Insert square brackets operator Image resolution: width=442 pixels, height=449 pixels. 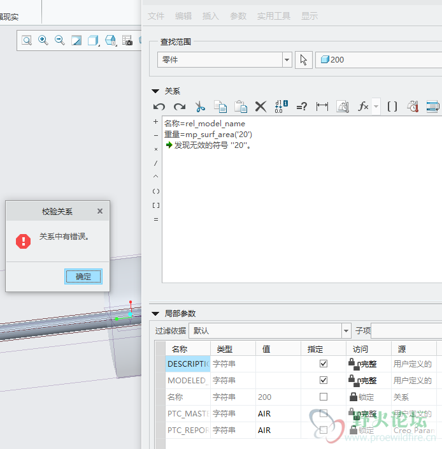click(x=156, y=205)
